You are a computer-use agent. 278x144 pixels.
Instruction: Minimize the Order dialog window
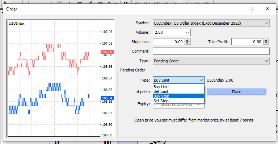pyautogui.click(x=235, y=9)
